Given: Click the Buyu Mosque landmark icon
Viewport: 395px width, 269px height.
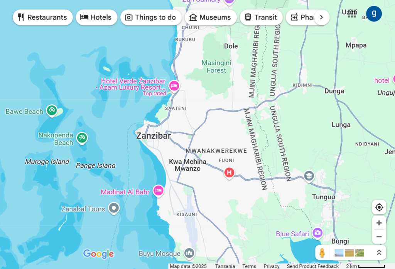Looking at the screenshot, I should click(189, 253).
